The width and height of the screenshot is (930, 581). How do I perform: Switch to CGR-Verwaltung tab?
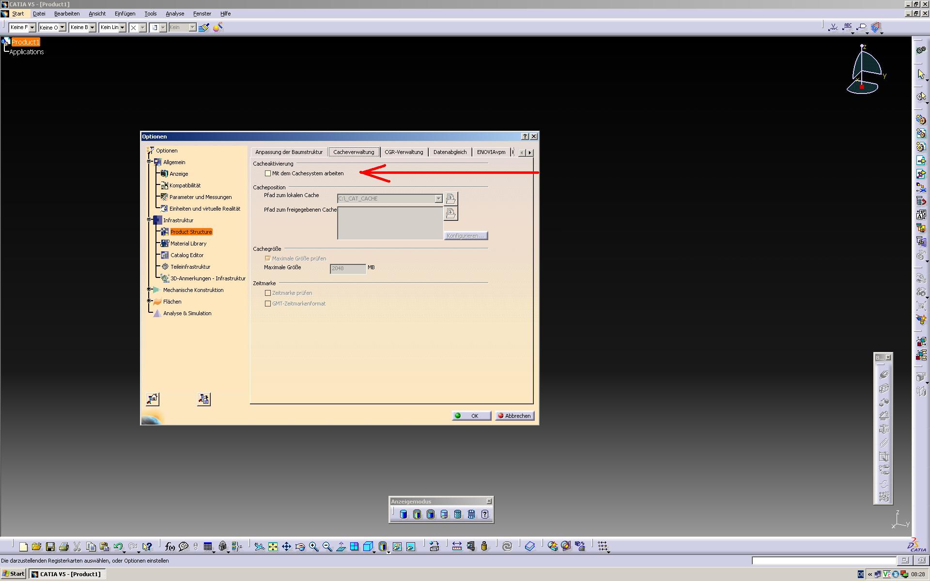tap(403, 152)
